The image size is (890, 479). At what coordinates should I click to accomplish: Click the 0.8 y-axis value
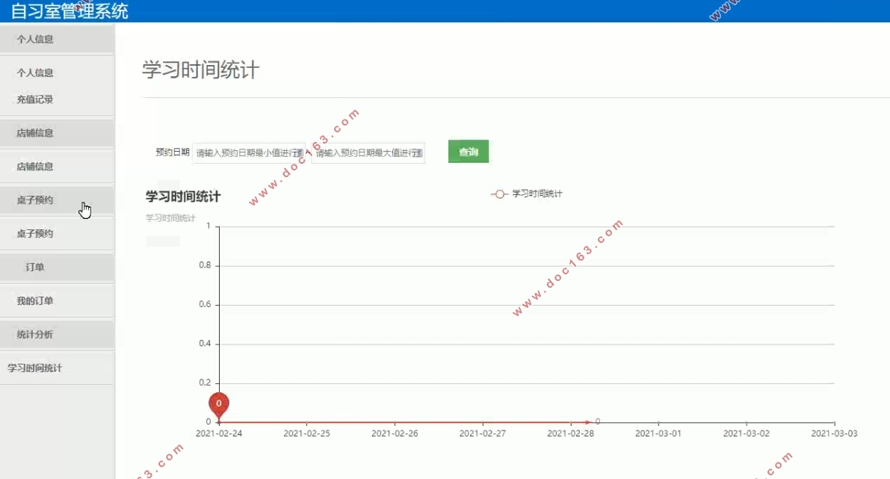click(x=205, y=265)
